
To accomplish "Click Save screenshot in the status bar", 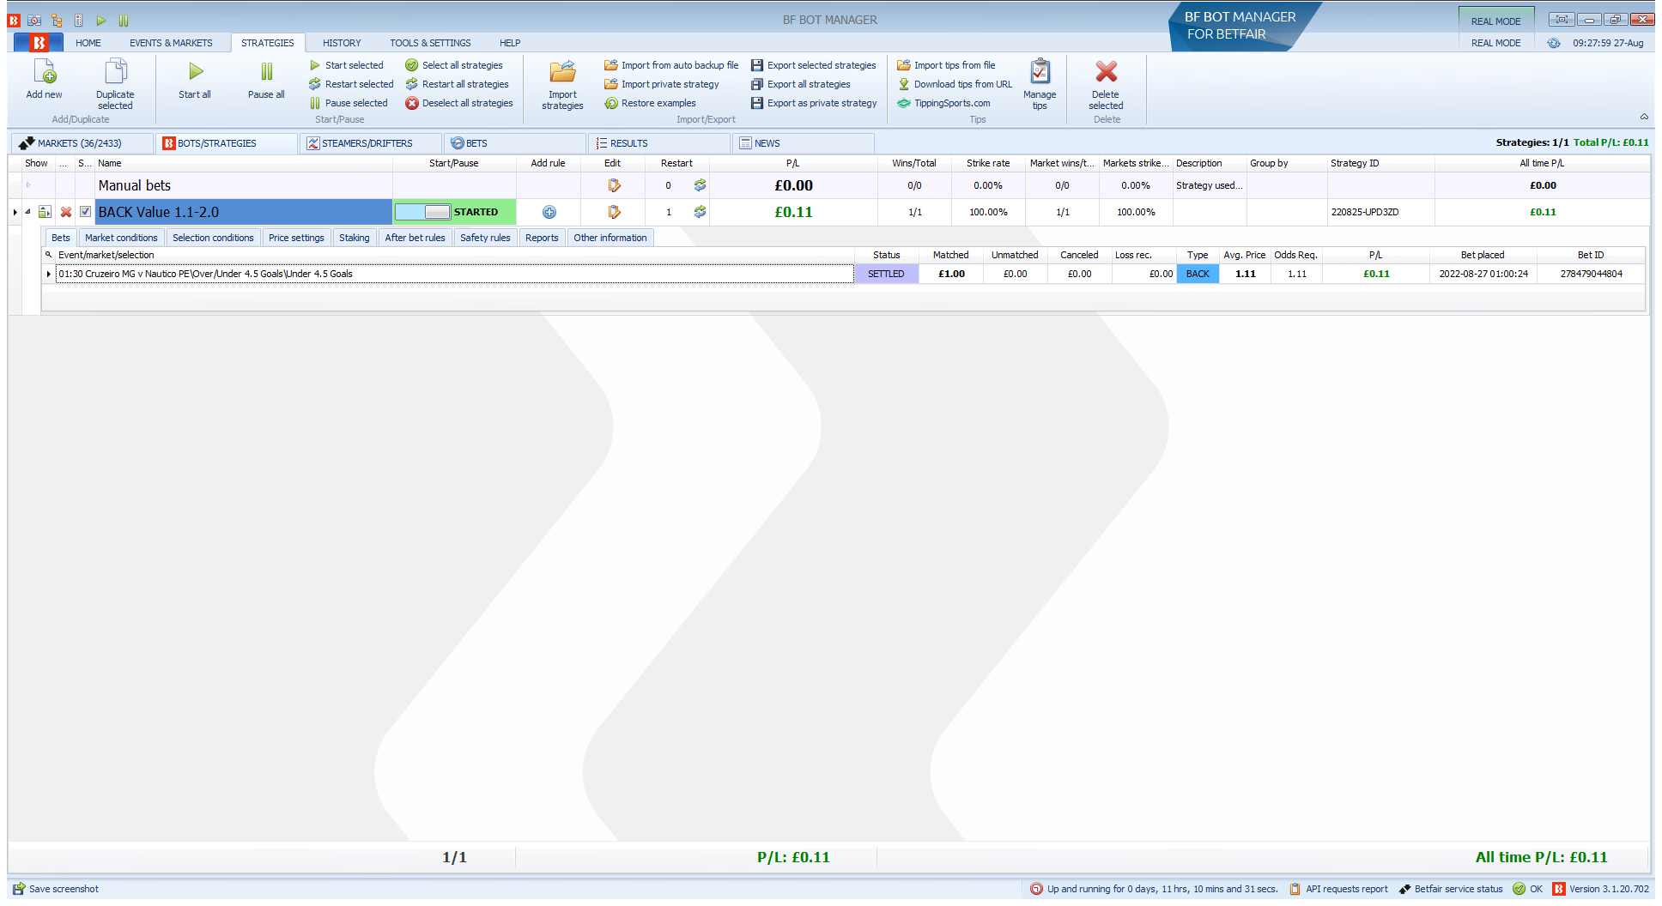I will pyautogui.click(x=56, y=889).
